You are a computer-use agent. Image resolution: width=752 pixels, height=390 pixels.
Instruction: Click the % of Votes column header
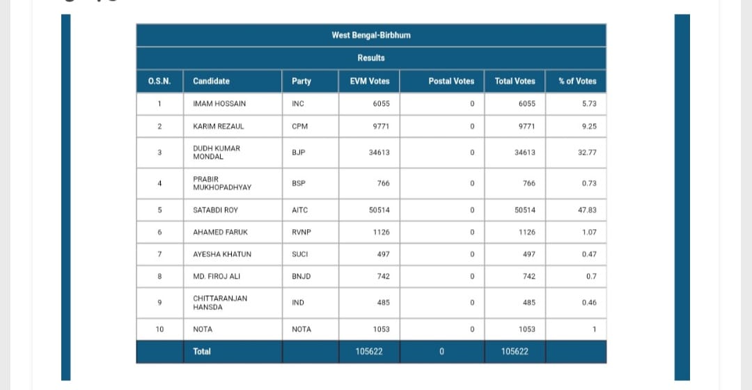576,81
